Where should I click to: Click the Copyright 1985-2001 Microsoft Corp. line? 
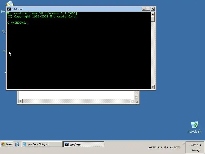[x=42, y=16]
